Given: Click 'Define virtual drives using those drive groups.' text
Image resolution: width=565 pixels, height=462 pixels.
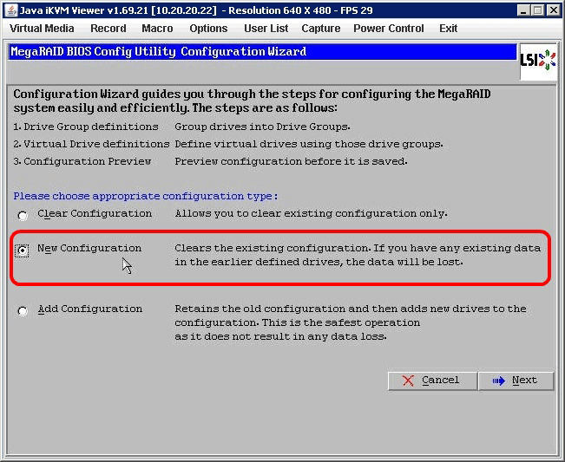Looking at the screenshot, I should tap(309, 144).
